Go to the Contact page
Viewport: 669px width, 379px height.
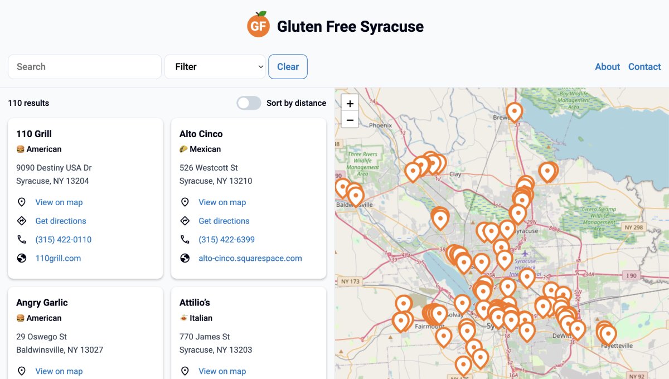click(x=644, y=67)
